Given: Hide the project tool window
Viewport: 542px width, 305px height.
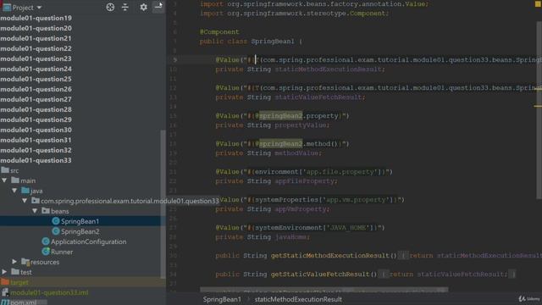Looking at the screenshot, I should 158,7.
